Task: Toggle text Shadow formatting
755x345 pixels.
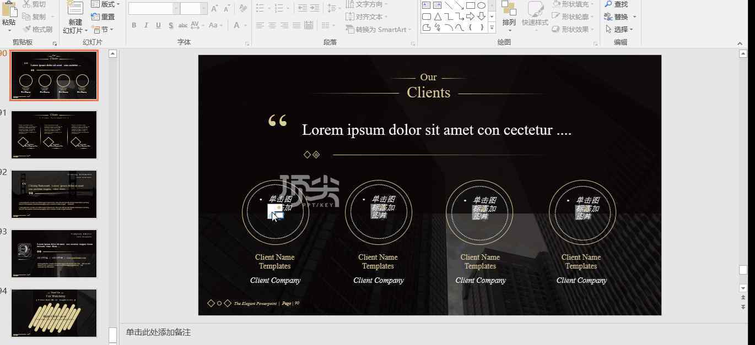Action: coord(171,25)
